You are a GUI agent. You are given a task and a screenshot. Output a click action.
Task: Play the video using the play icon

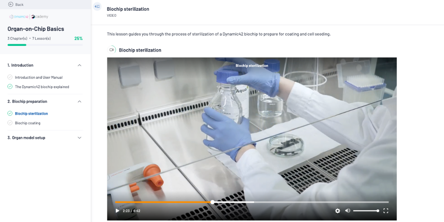coord(117,211)
